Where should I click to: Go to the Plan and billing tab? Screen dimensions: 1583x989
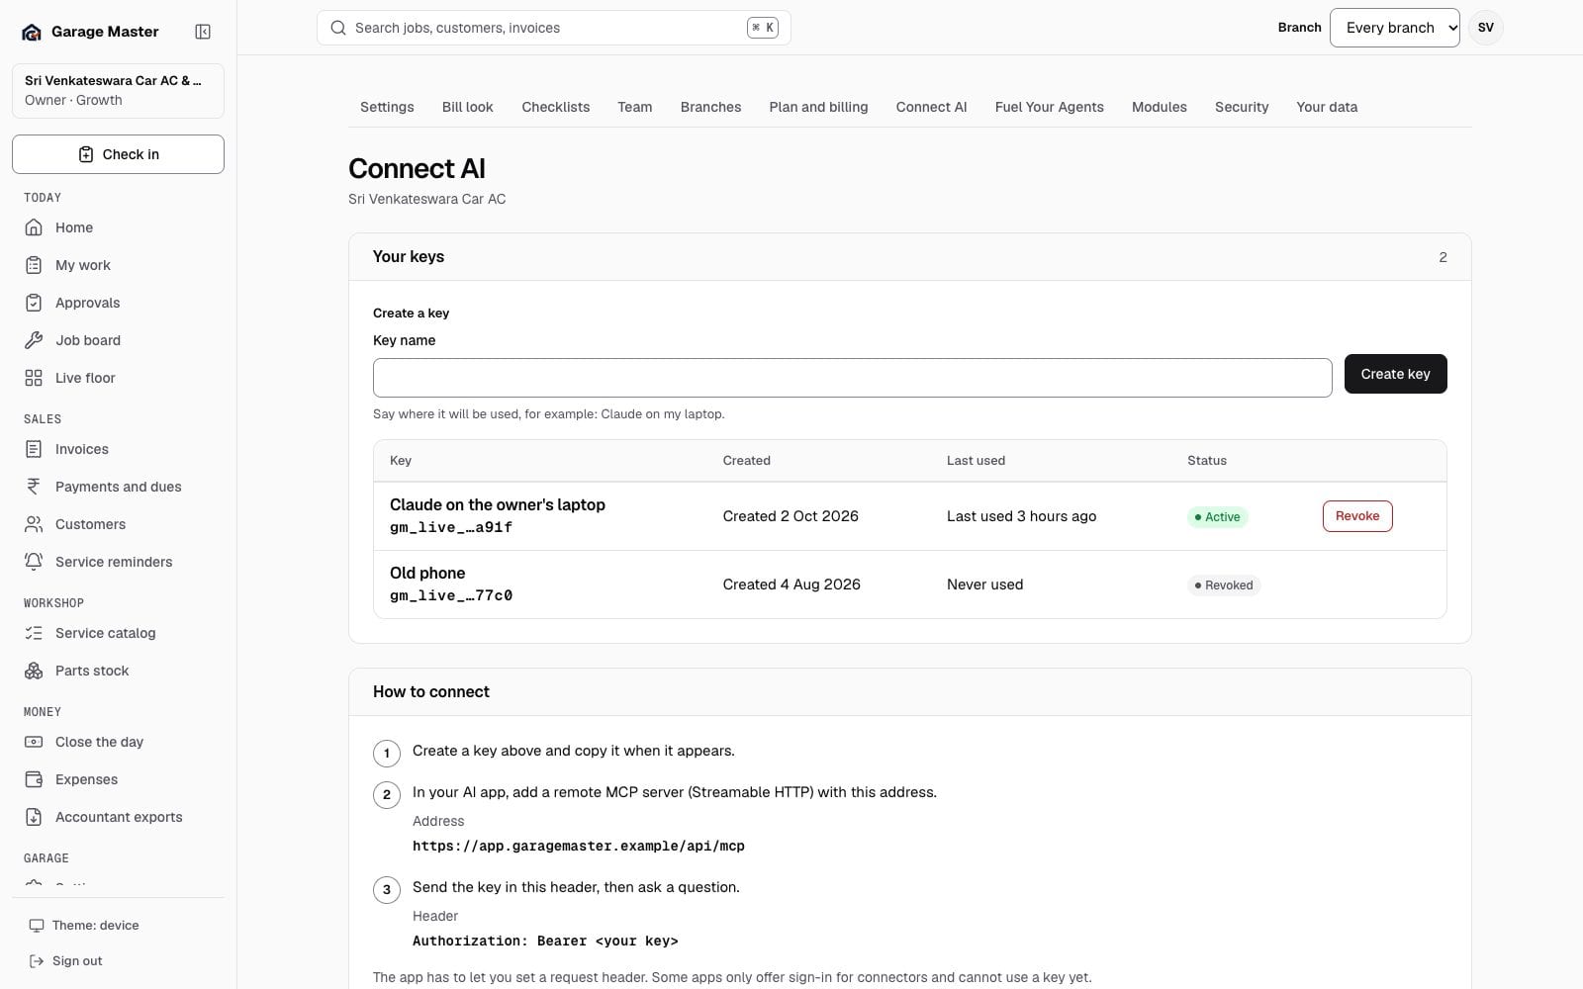click(818, 107)
